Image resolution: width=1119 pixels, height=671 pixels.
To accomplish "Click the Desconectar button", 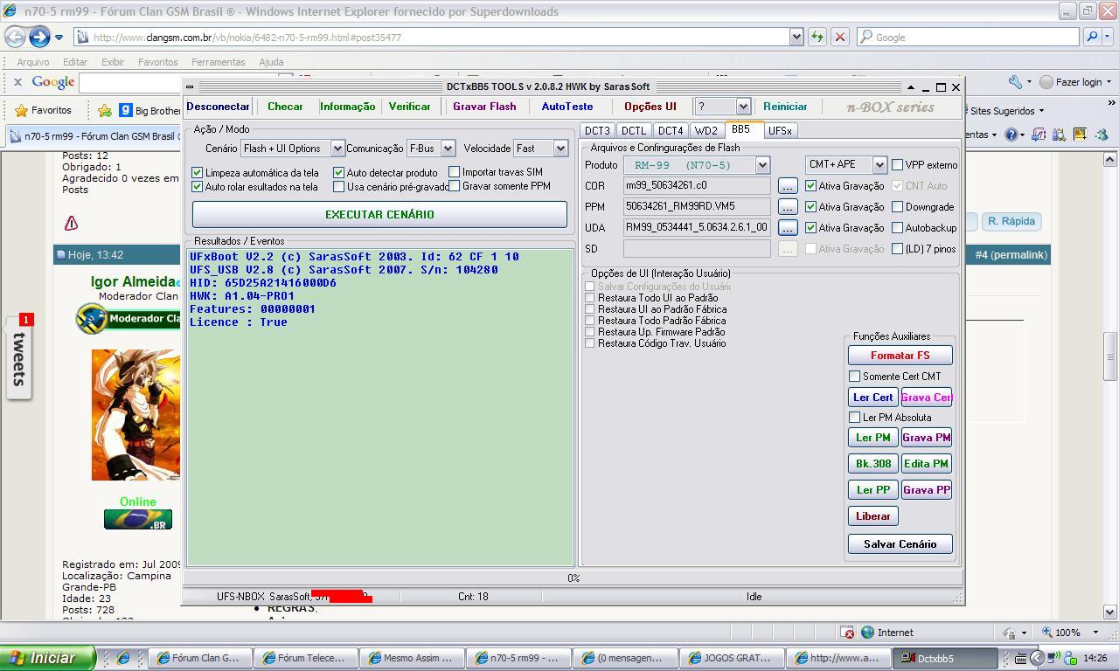I will [218, 107].
